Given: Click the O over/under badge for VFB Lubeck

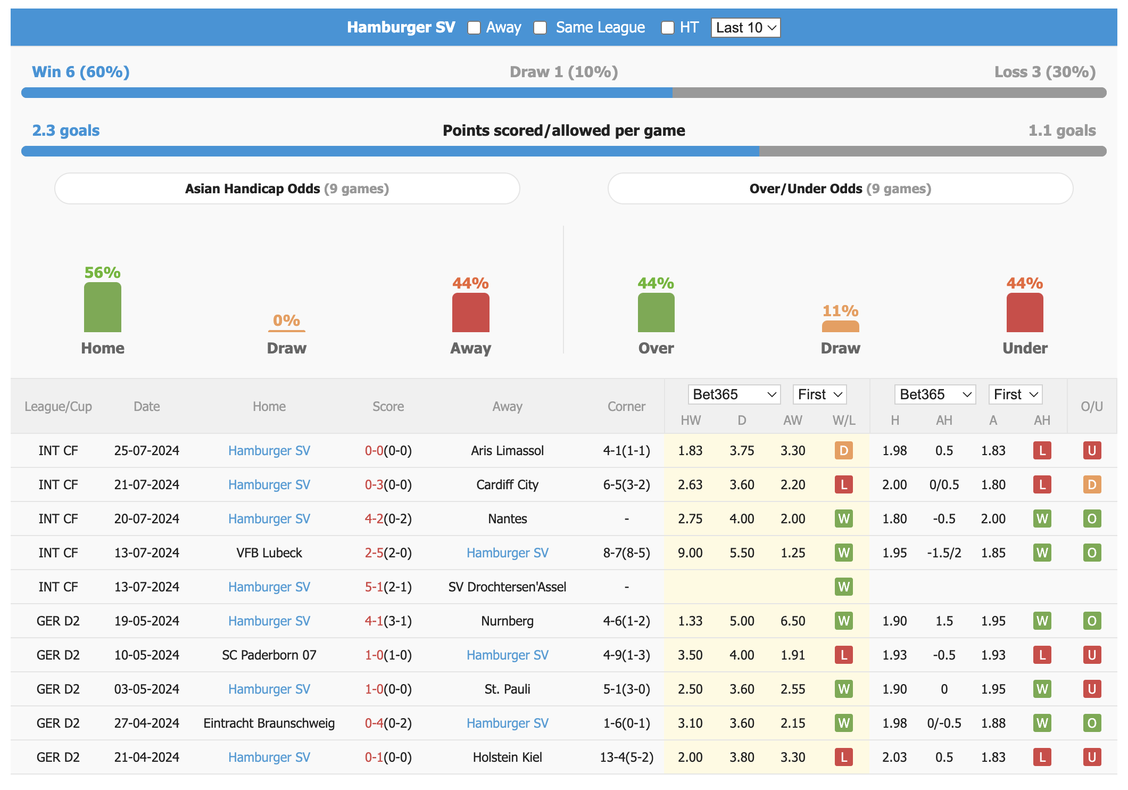Looking at the screenshot, I should pos(1092,553).
